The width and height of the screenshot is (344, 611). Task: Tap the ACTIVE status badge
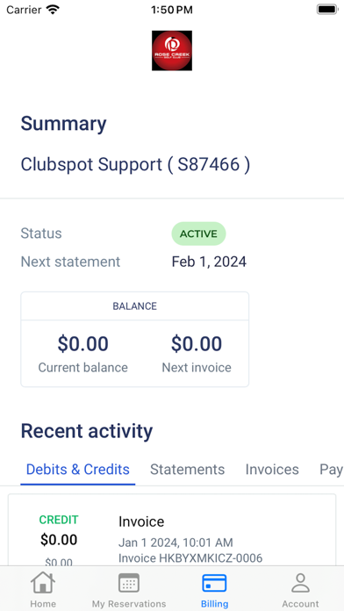coord(198,234)
